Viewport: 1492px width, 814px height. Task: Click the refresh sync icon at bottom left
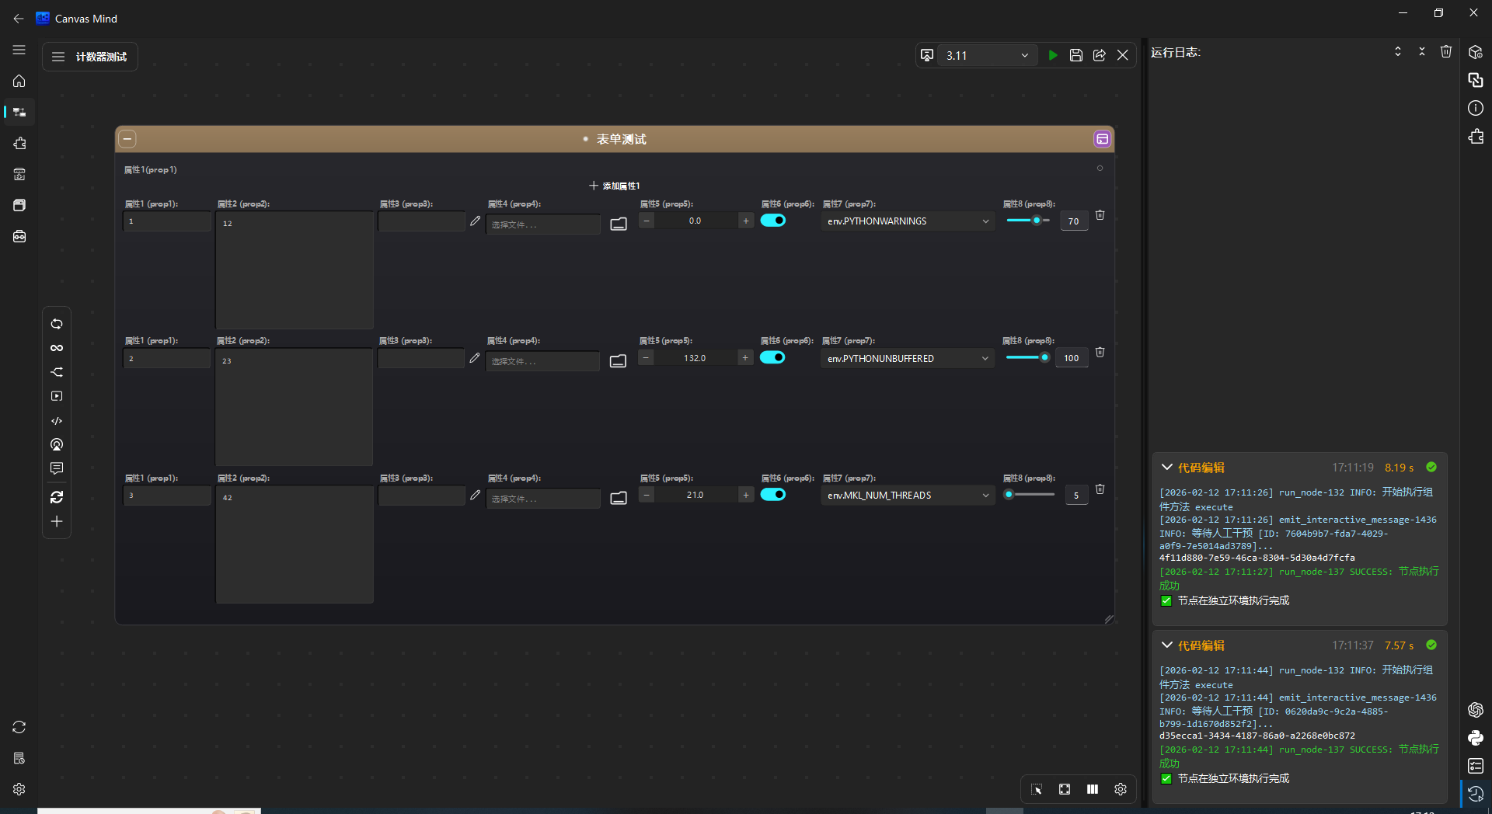(x=19, y=727)
